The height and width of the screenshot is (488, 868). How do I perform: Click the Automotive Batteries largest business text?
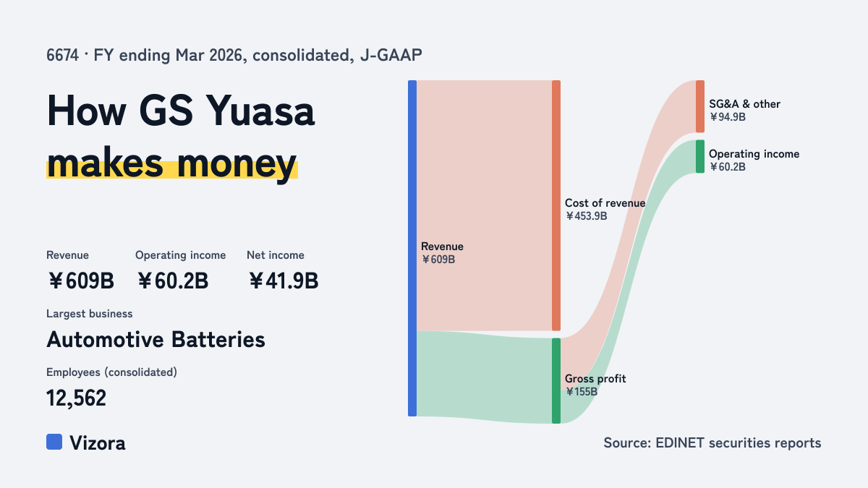(156, 339)
